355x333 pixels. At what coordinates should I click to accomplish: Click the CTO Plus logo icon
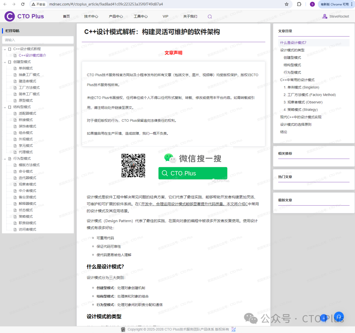pyautogui.click(x=9, y=16)
